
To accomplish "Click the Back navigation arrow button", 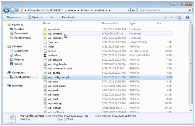I will 6,10.
